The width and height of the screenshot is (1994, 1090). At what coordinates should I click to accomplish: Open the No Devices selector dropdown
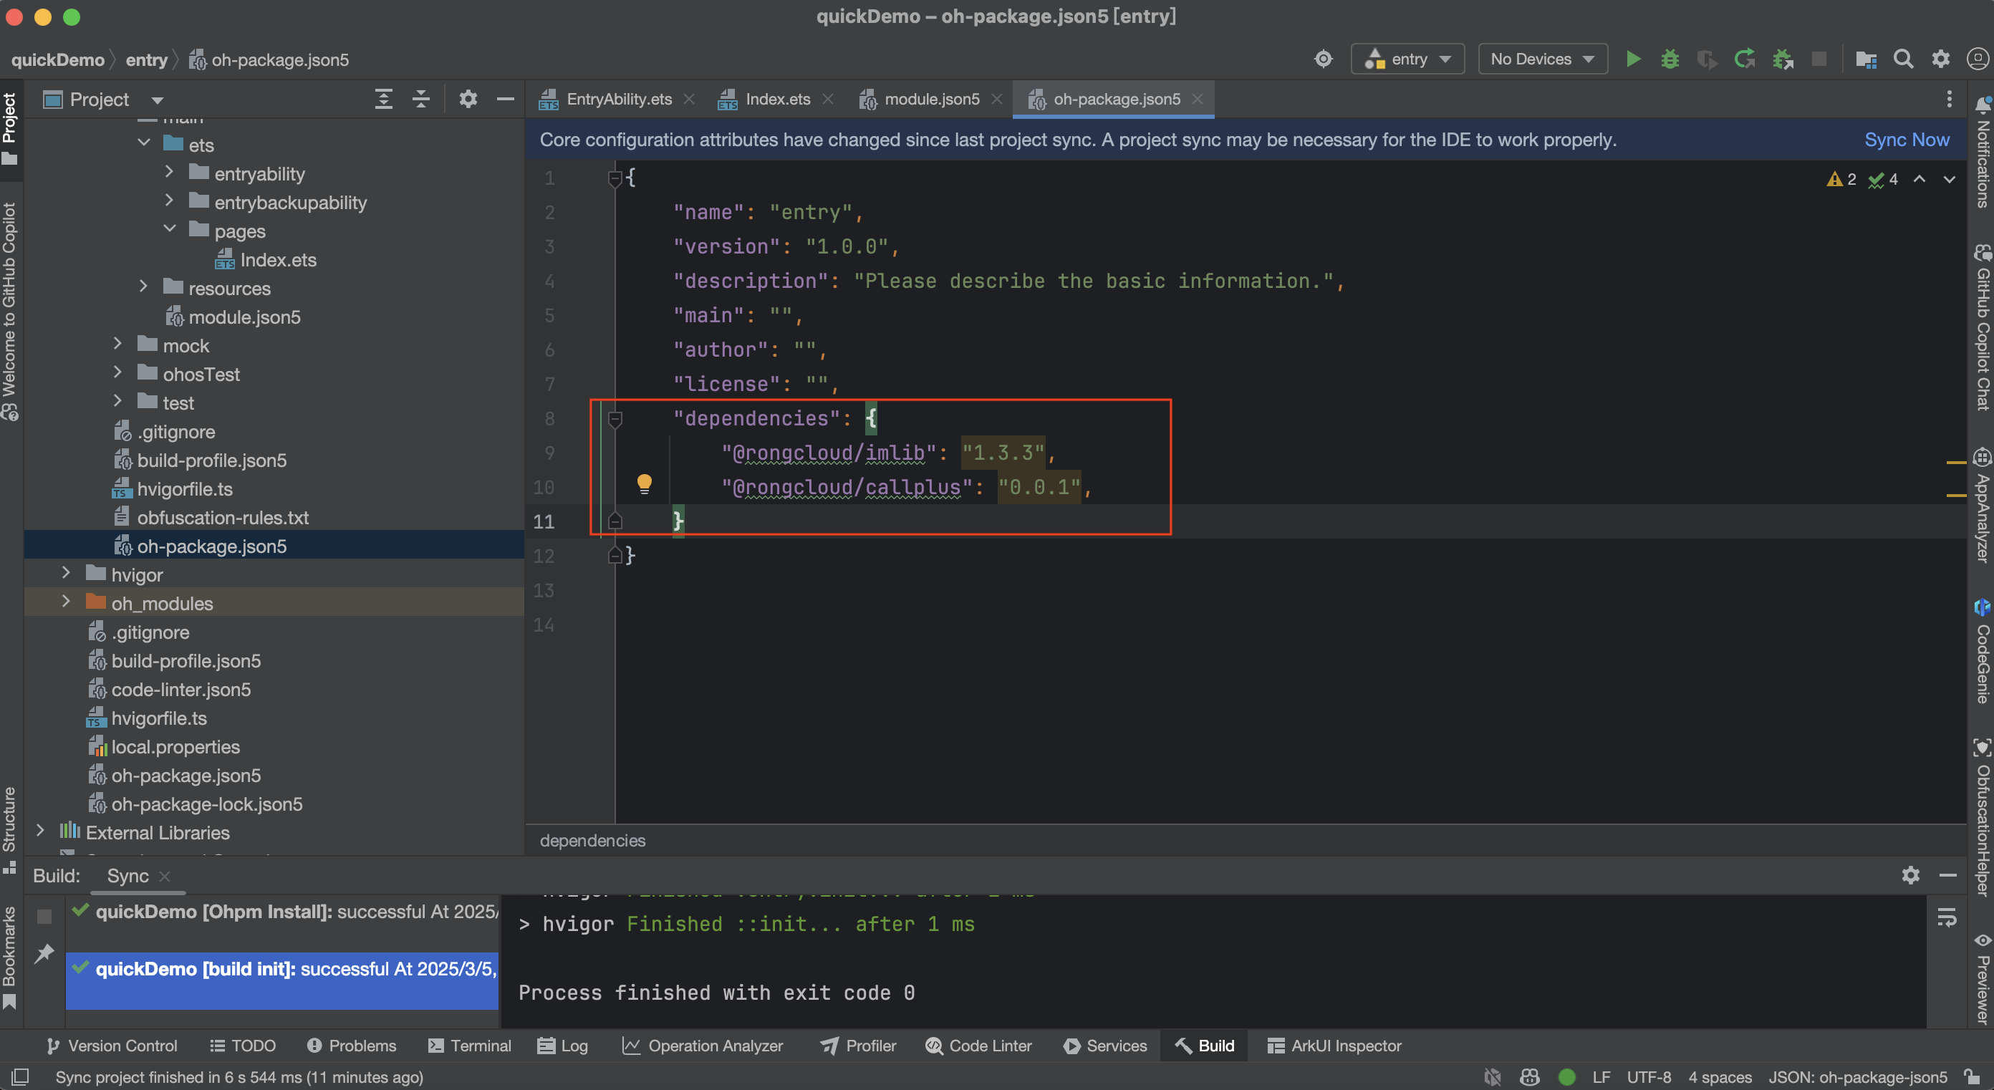point(1542,59)
